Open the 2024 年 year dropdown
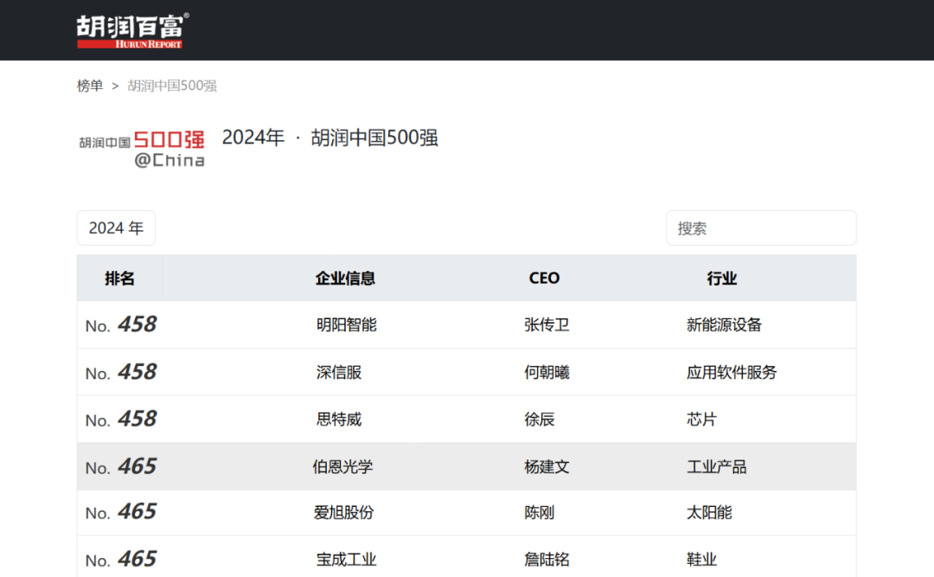This screenshot has width=934, height=577. (116, 228)
